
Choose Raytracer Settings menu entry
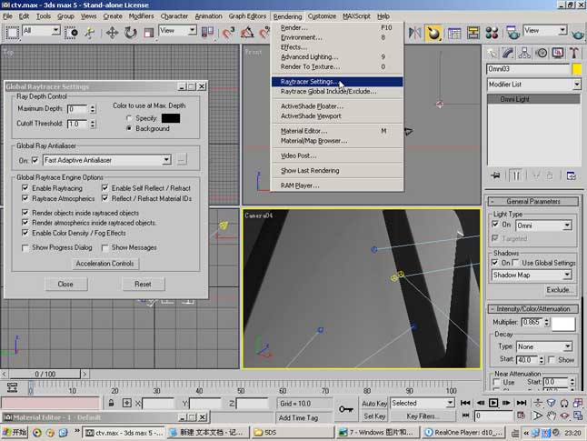click(x=337, y=82)
